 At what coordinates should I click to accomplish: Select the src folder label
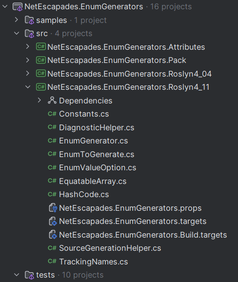42,34
